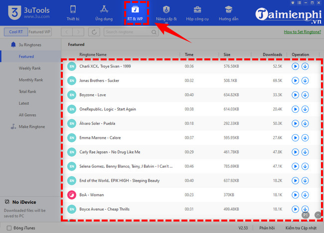This screenshot has height=233, width=324.
Task: Open the list menu icon in title bar
Action: pyautogui.click(x=299, y=3)
